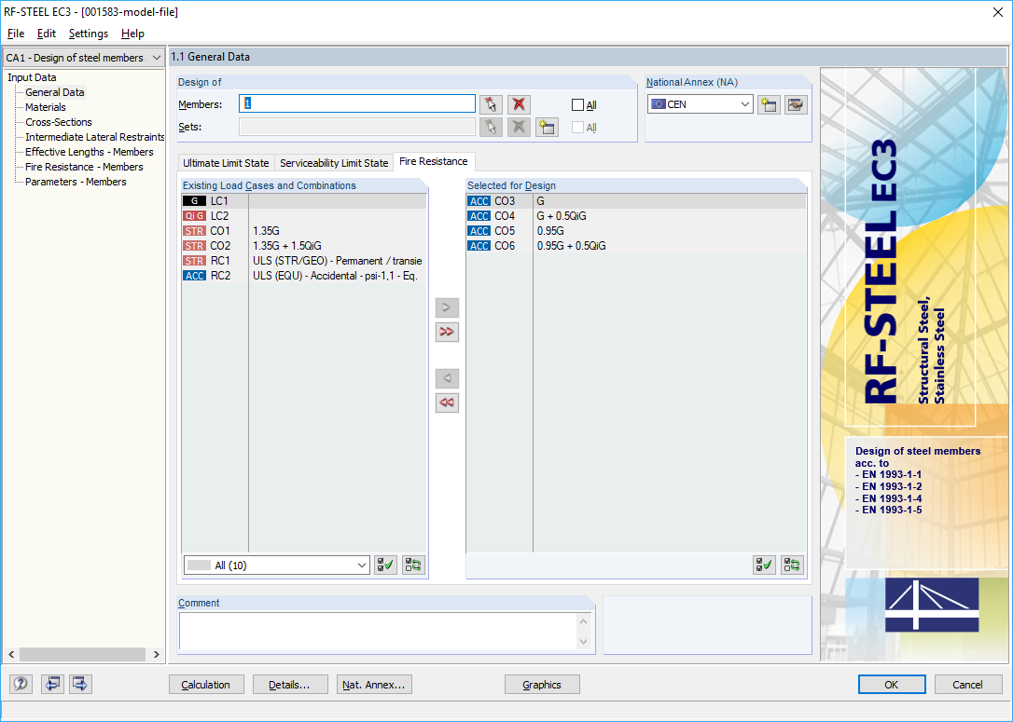Open Details... dialog
Viewport: 1013px width, 722px height.
tap(289, 685)
